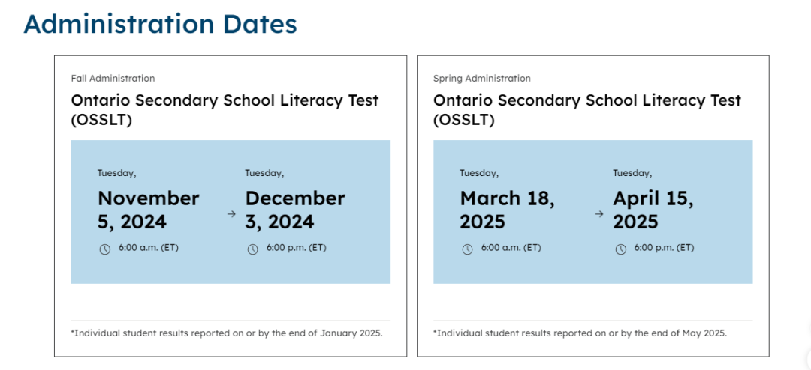Click the January 2025 results note
The height and width of the screenshot is (370, 811).
[227, 333]
